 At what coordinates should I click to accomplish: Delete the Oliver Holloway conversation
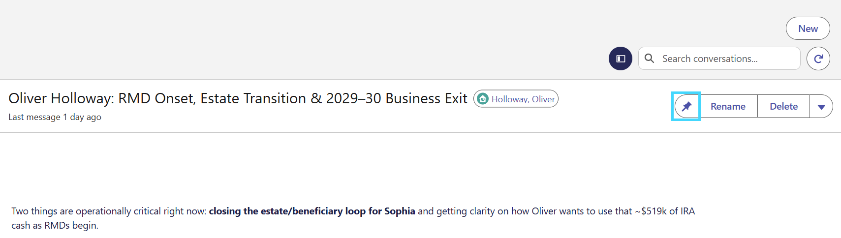783,106
